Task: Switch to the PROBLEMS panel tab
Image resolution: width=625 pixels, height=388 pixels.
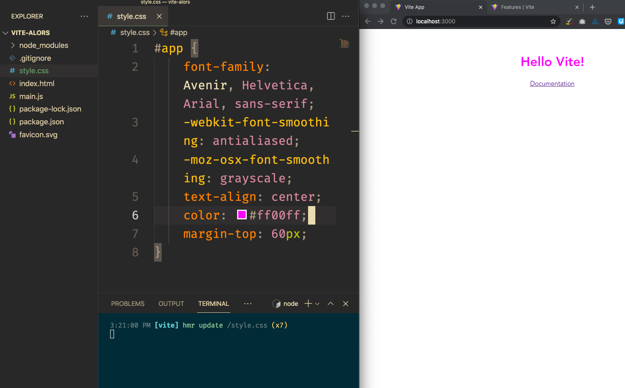Action: click(x=128, y=303)
